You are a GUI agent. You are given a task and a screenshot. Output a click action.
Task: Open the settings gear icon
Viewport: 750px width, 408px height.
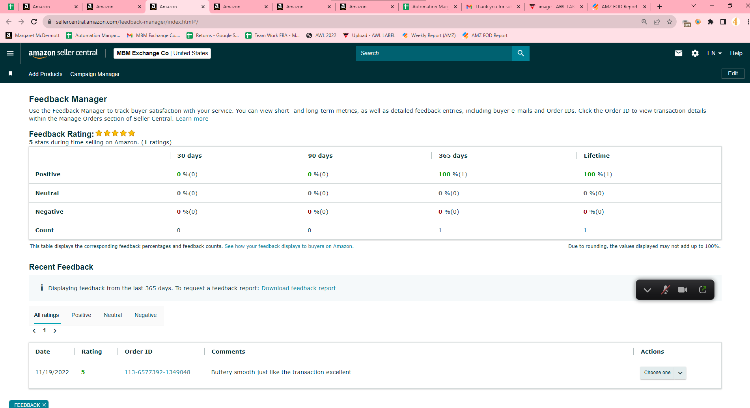[x=695, y=53]
